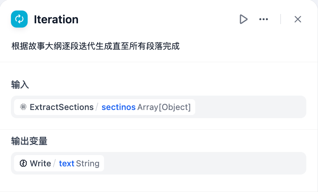Image resolution: width=318 pixels, height=192 pixels.
Task: Select the ExtractSections node name
Action: coord(62,107)
